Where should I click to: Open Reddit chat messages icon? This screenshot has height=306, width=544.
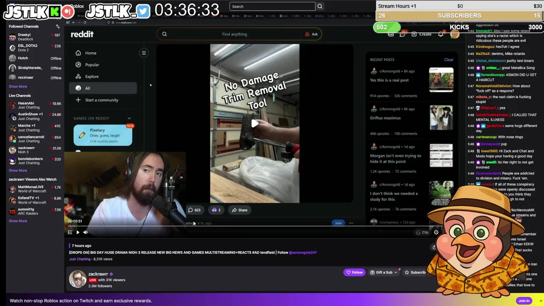click(x=402, y=34)
